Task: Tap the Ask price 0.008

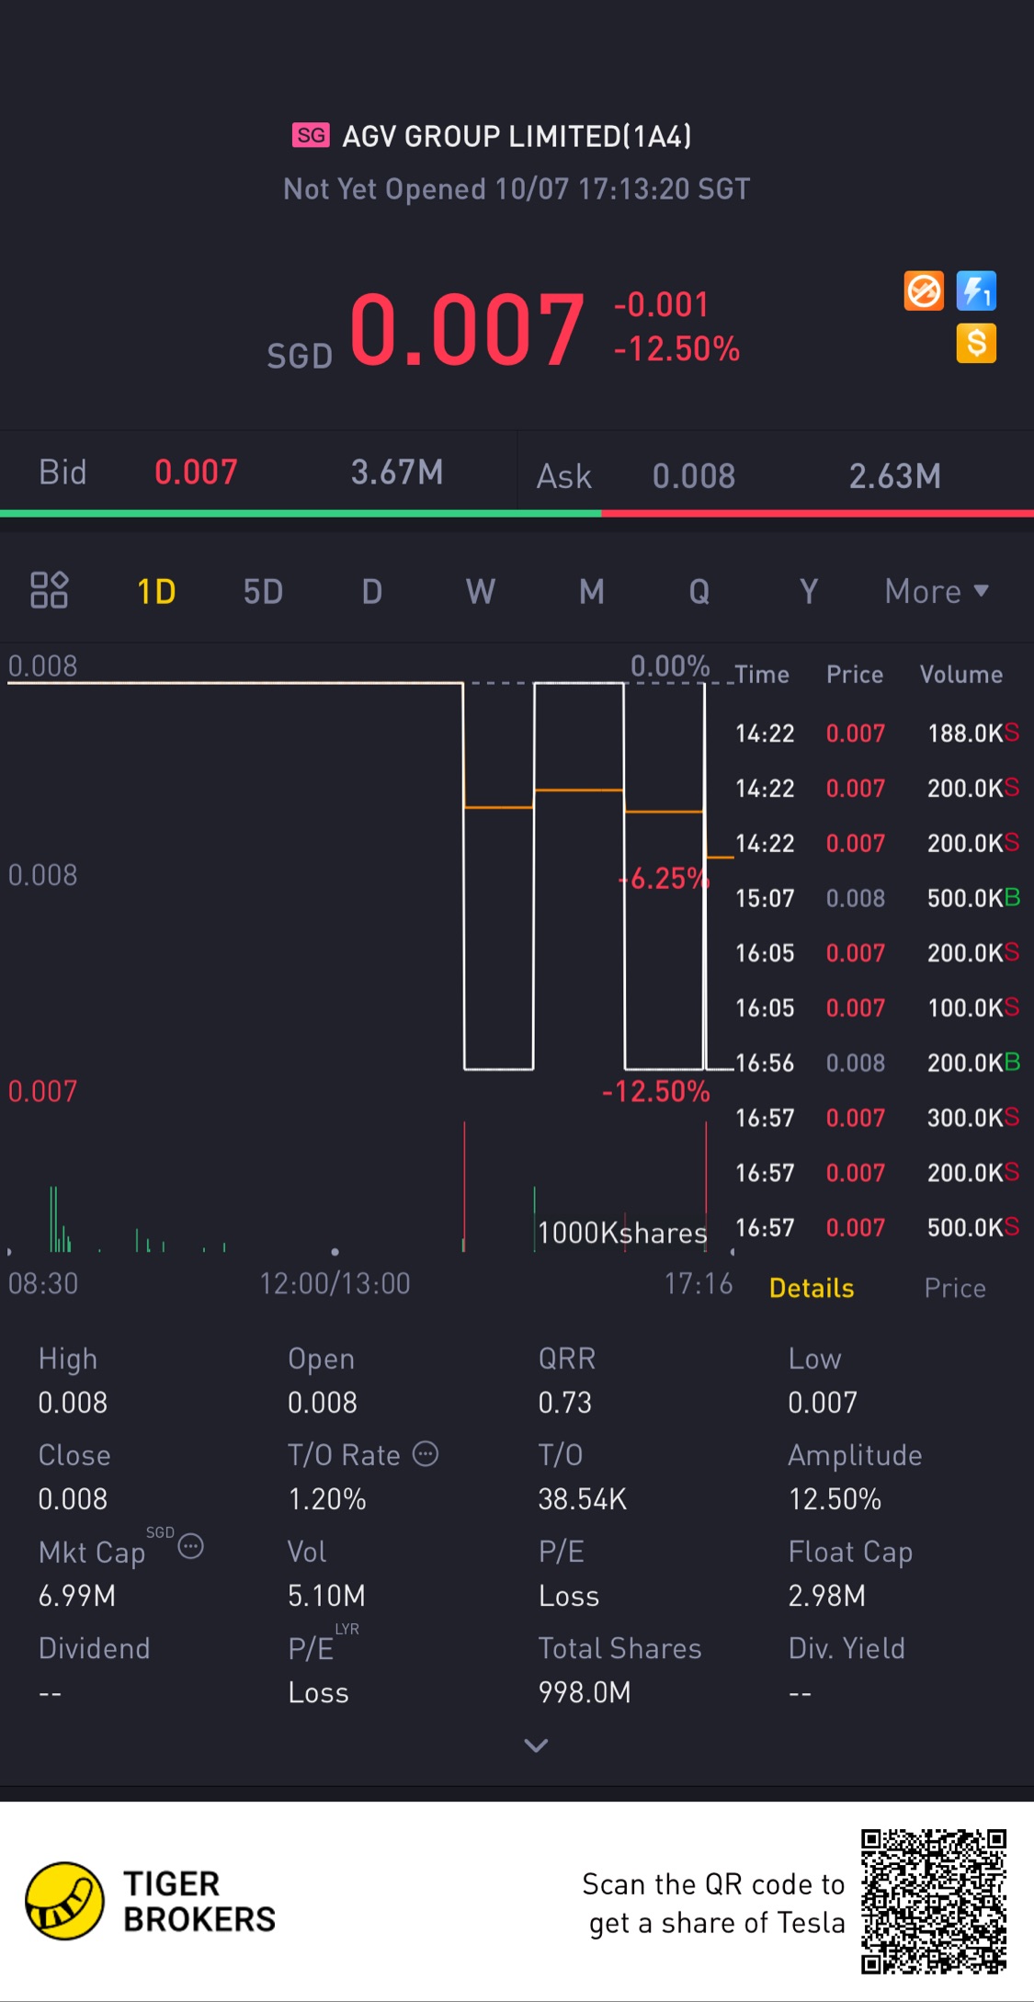Action: (x=694, y=476)
